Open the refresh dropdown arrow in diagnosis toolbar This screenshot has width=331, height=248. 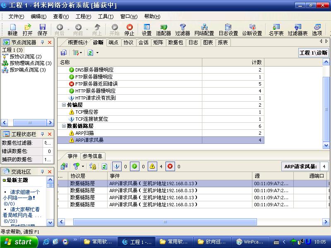(x=97, y=53)
